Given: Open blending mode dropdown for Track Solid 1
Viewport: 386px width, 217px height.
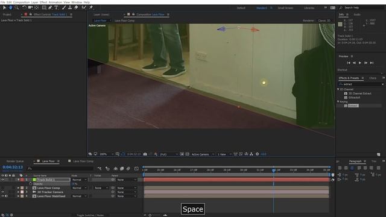Looking at the screenshot, I should click(79, 180).
